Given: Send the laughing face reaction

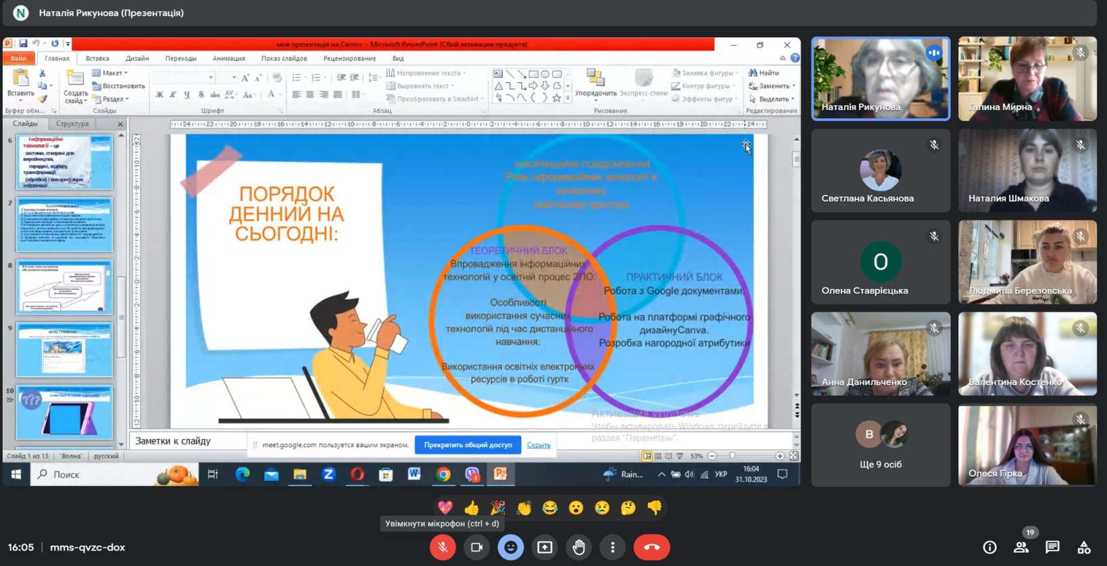Looking at the screenshot, I should 550,507.
